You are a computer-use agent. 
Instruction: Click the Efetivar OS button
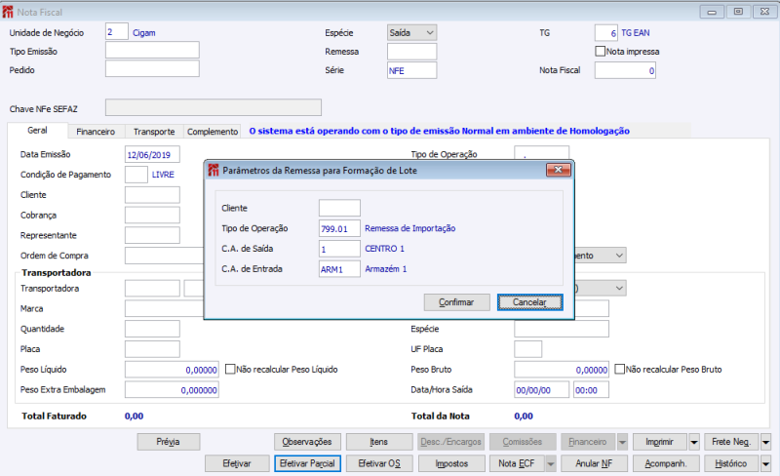pyautogui.click(x=379, y=463)
